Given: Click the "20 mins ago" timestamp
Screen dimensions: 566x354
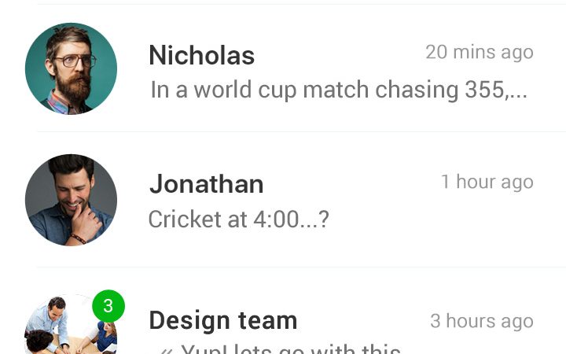Looking at the screenshot, I should pos(480,53).
